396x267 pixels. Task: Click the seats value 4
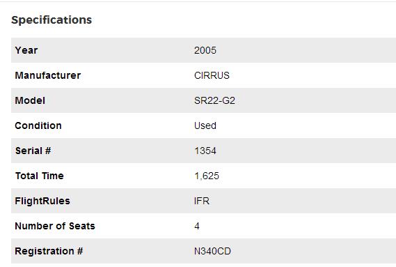tap(197, 226)
